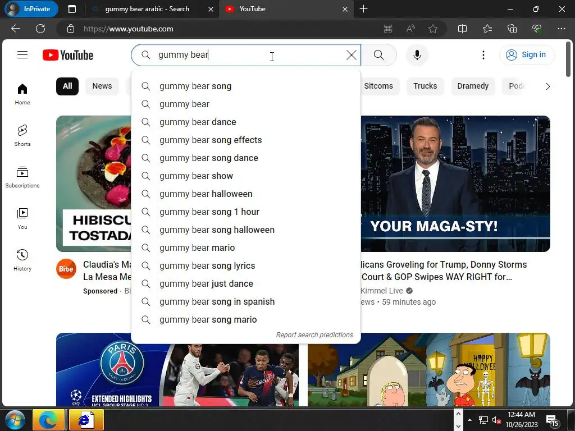
Task: Open Microsoft Edge from the taskbar
Action: 48,420
